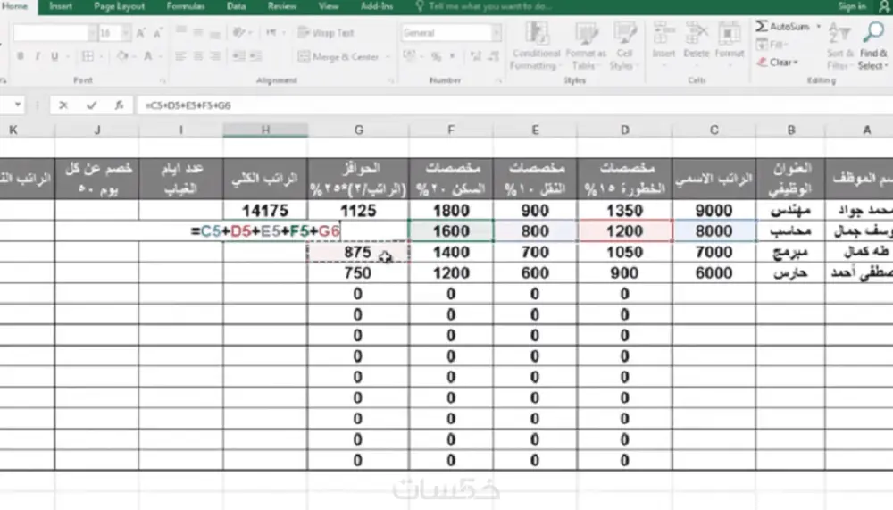Decrease indent

point(238,56)
